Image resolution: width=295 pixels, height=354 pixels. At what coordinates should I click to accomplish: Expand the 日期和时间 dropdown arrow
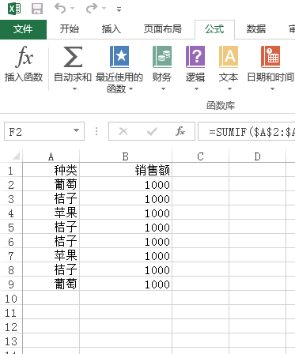tap(272, 89)
